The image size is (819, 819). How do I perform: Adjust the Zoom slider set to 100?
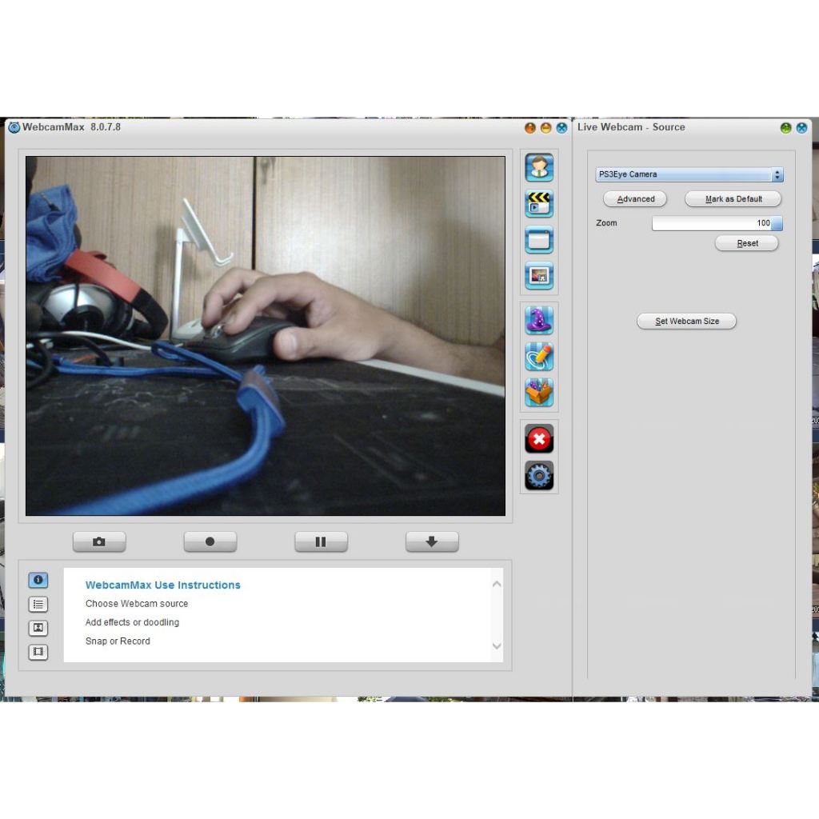coord(717,223)
